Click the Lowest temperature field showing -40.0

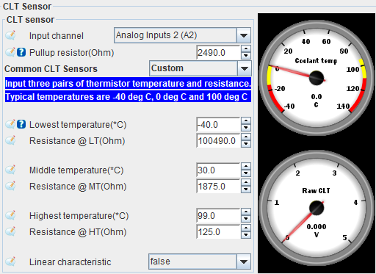coord(218,124)
